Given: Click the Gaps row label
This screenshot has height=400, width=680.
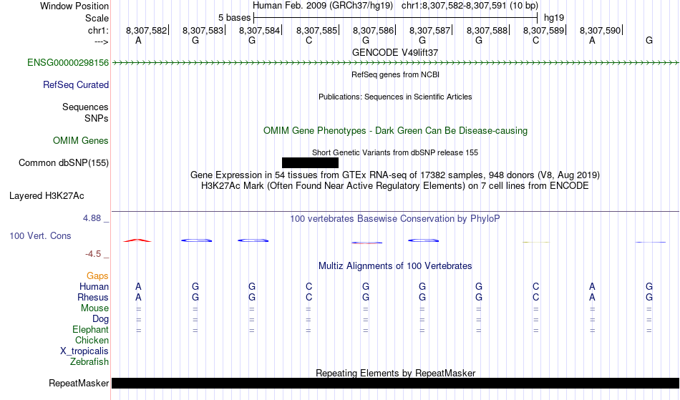Looking at the screenshot, I should click(97, 276).
